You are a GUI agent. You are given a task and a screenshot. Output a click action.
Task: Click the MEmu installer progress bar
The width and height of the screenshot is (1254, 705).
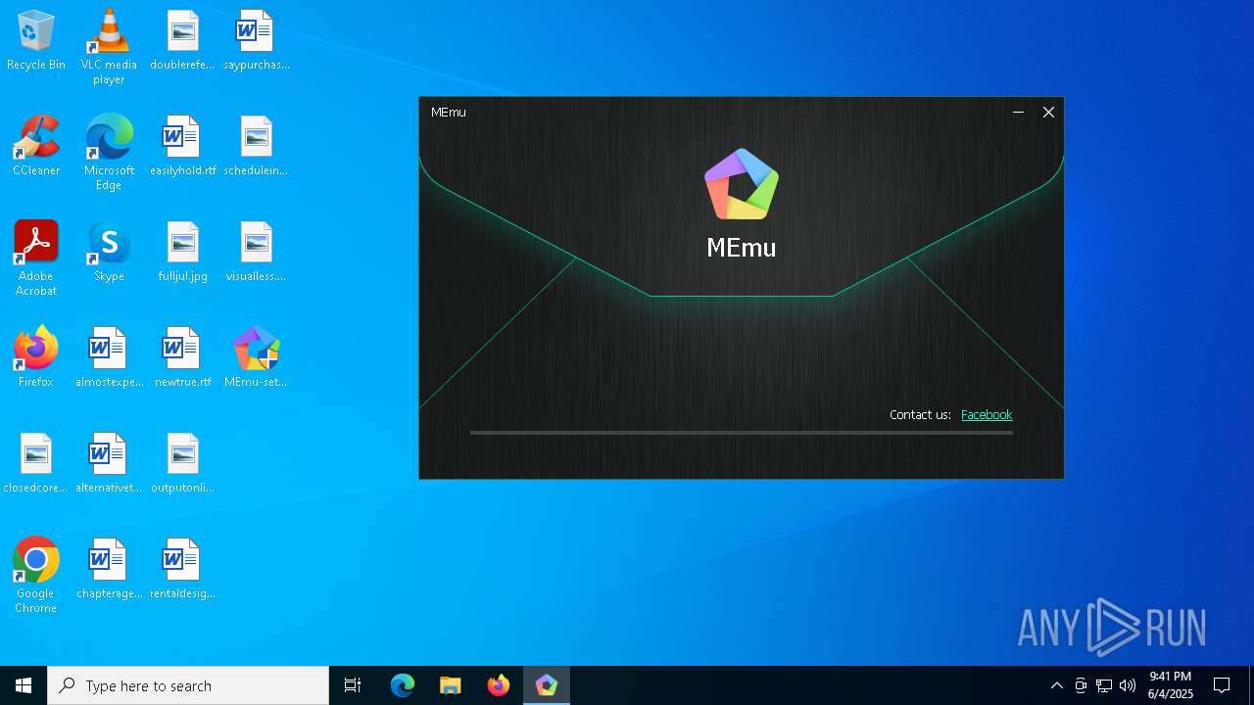pyautogui.click(x=741, y=432)
